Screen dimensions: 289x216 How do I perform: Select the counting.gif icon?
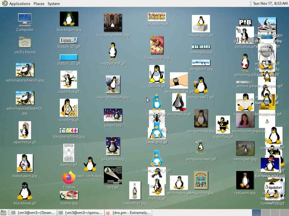pyautogui.click(x=69, y=108)
